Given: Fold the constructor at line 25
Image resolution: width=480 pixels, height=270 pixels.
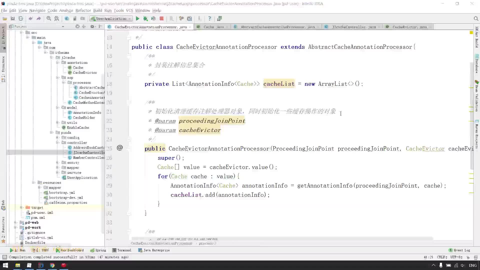Looking at the screenshot, I should click(128, 148).
